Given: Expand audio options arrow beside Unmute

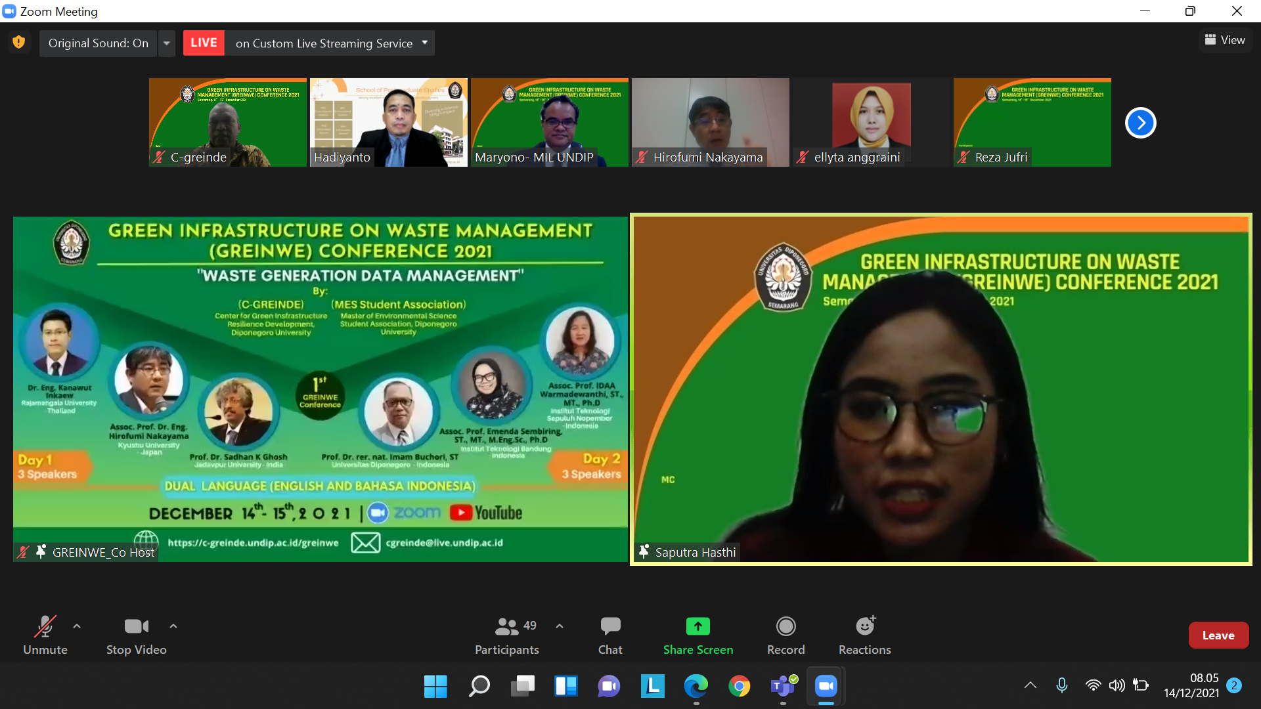Looking at the screenshot, I should [77, 626].
